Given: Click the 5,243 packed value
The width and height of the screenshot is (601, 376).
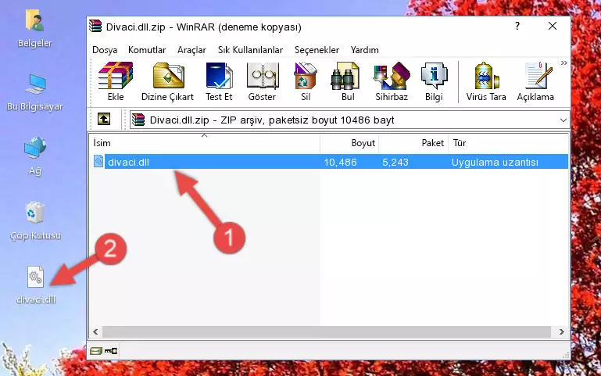Looking at the screenshot, I should [x=395, y=162].
